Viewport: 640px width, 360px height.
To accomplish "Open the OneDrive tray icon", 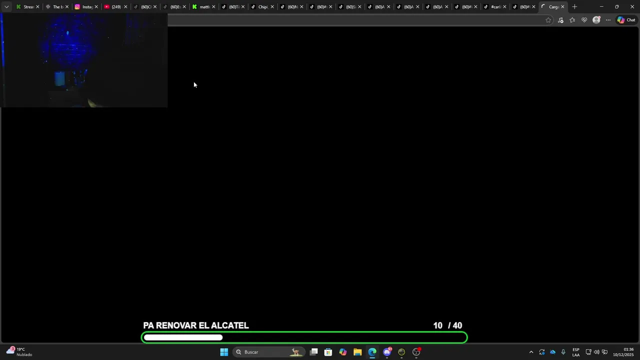I will tap(552, 352).
